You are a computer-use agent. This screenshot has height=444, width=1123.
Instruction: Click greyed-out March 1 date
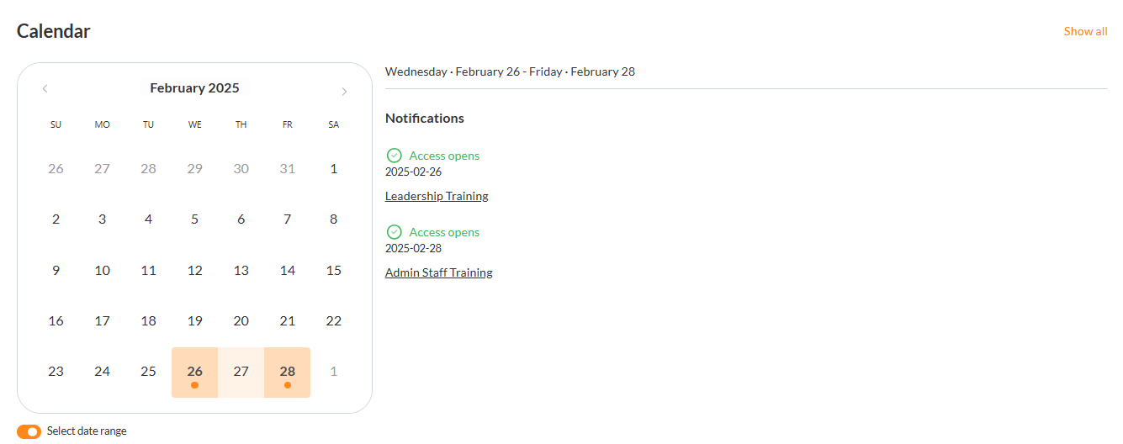pyautogui.click(x=334, y=372)
